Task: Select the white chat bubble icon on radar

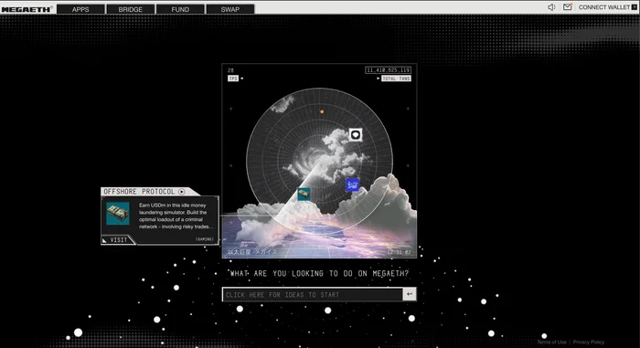Action: (x=356, y=134)
